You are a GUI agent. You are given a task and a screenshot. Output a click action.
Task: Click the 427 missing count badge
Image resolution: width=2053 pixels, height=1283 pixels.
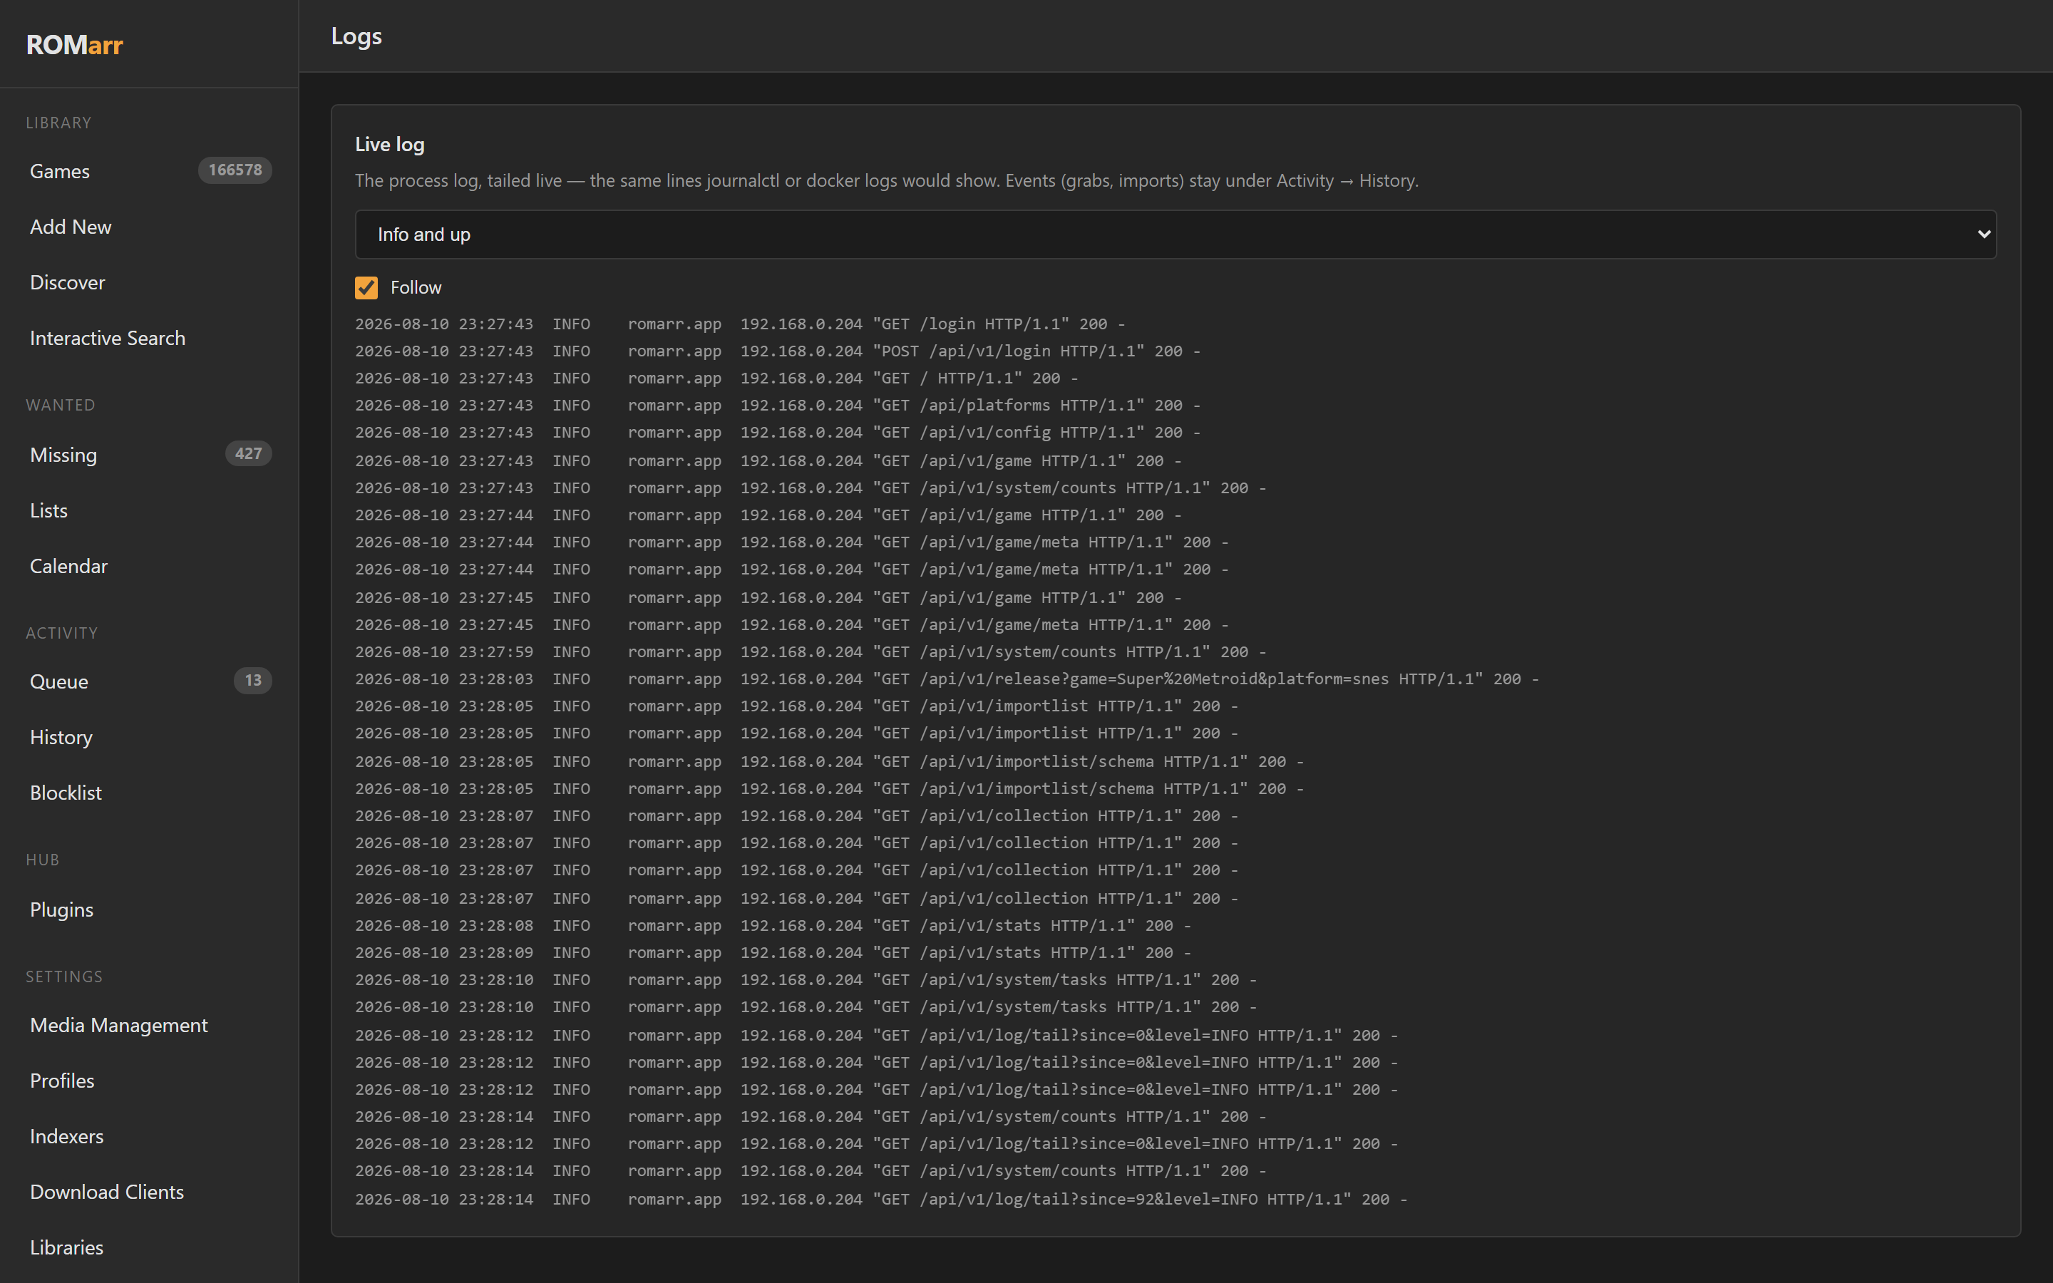pos(249,453)
